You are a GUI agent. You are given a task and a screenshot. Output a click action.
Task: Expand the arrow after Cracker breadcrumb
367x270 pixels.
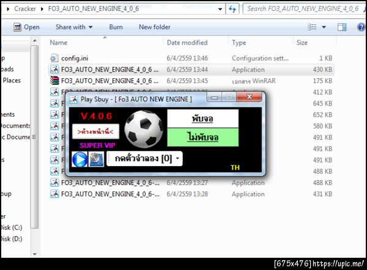[42, 9]
